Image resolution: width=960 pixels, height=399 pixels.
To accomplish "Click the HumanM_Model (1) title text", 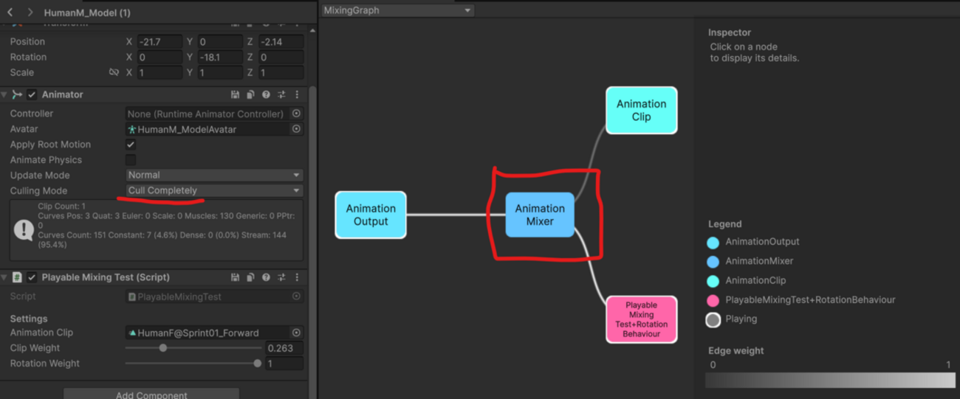I will click(x=87, y=13).
